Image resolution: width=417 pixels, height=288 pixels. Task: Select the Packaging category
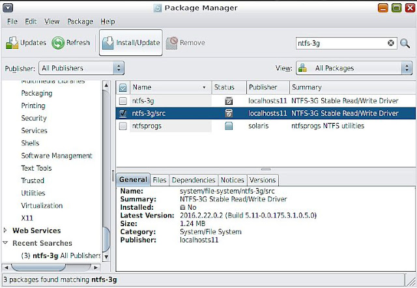pyautogui.click(x=36, y=93)
